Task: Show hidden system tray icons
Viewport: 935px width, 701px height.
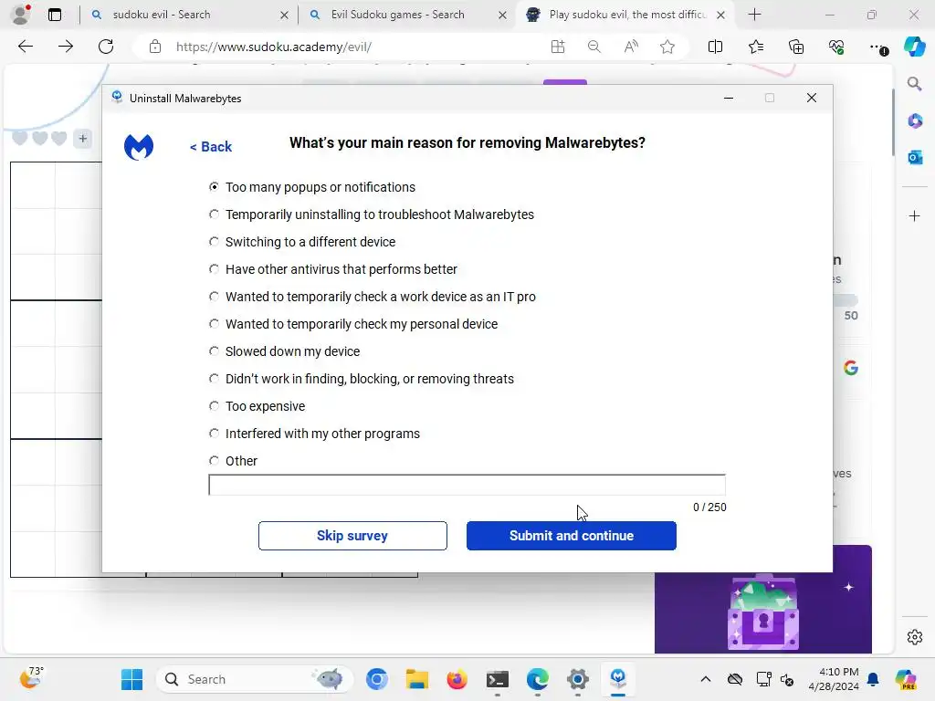Action: point(706,679)
